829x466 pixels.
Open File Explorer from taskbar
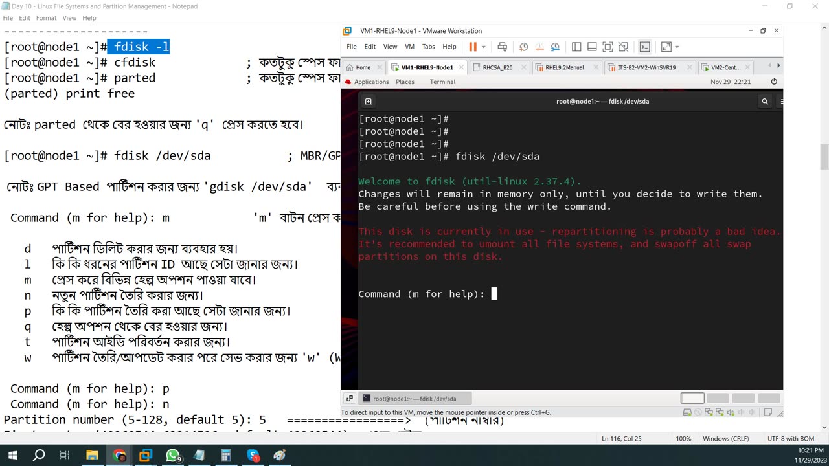click(x=92, y=456)
